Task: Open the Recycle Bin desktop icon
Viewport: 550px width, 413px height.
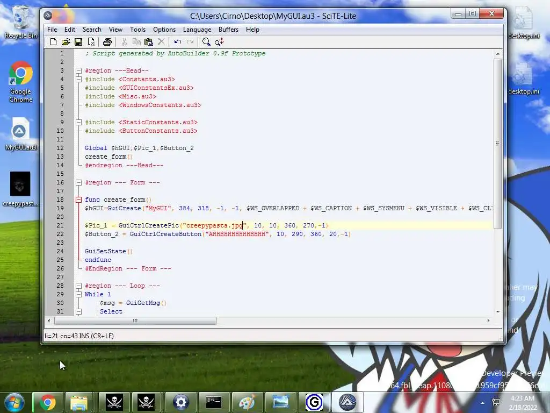Action: pos(21,23)
